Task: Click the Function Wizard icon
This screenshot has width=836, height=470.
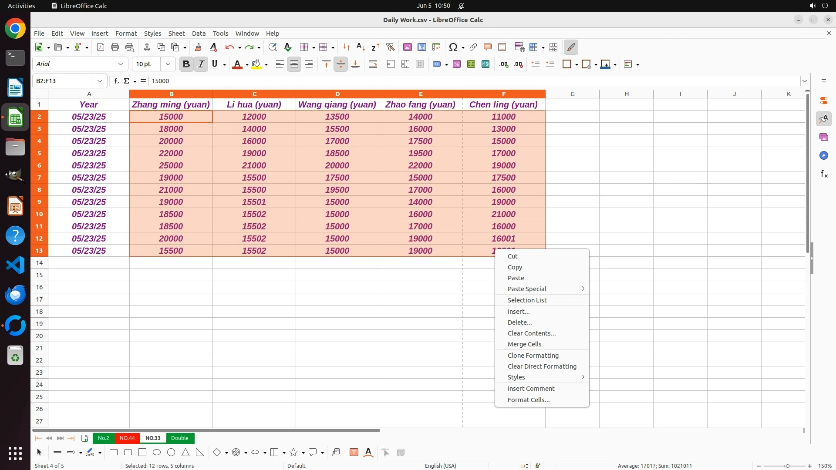Action: tap(116, 81)
